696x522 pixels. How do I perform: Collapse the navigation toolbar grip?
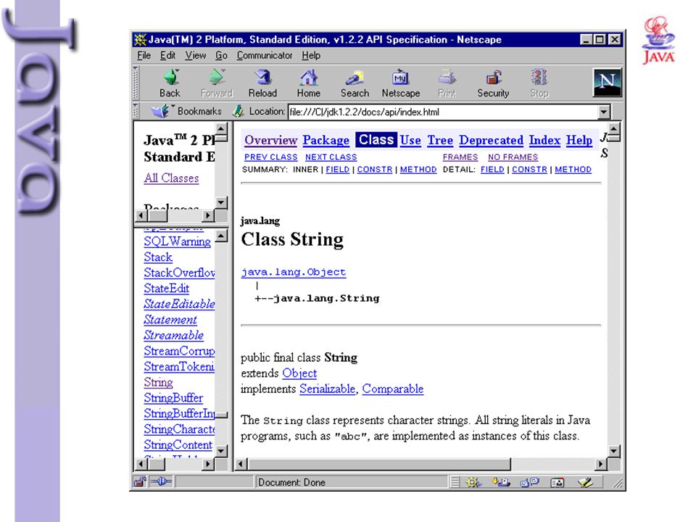pyautogui.click(x=136, y=83)
